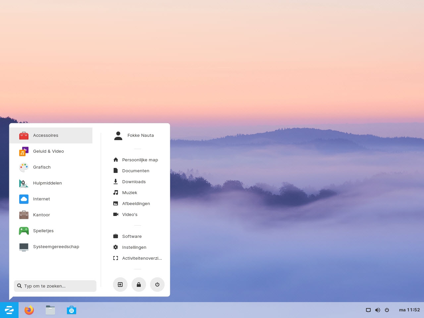This screenshot has height=318, width=424.
Task: Open Persoonlijke map from the menu
Action: [x=140, y=160]
